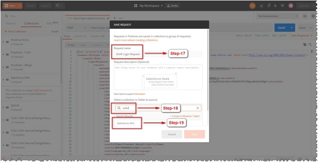Select the Pretty view tab
The width and height of the screenshot is (319, 163).
coord(71,45)
